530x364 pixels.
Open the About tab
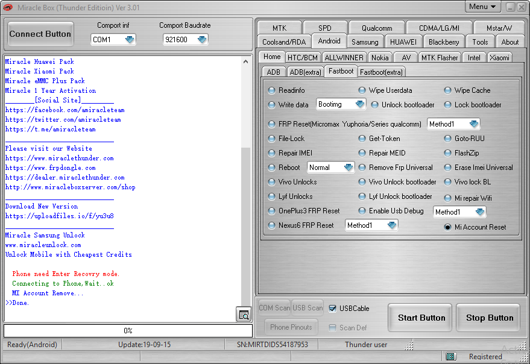(x=509, y=42)
